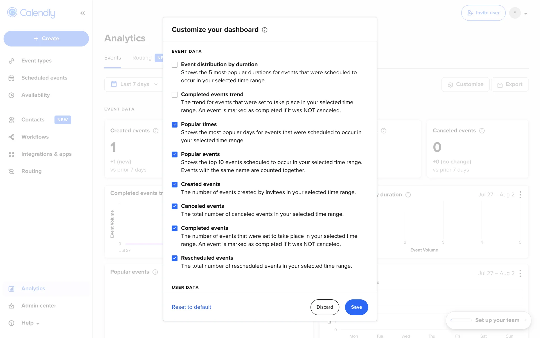Enable Event distribution by duration checkbox
Screen dimensions: 540x338
[x=175, y=65]
